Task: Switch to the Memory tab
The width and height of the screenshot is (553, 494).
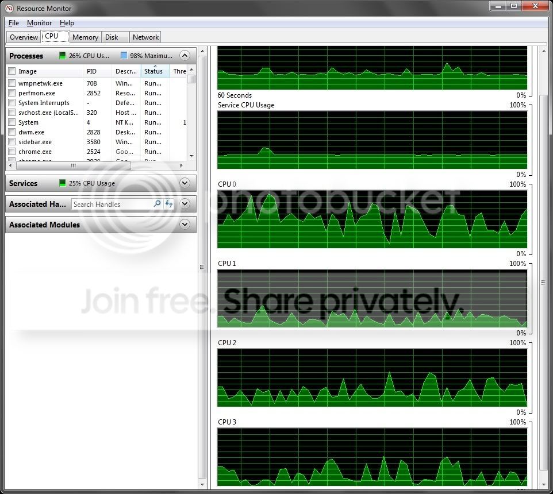Action: point(85,37)
